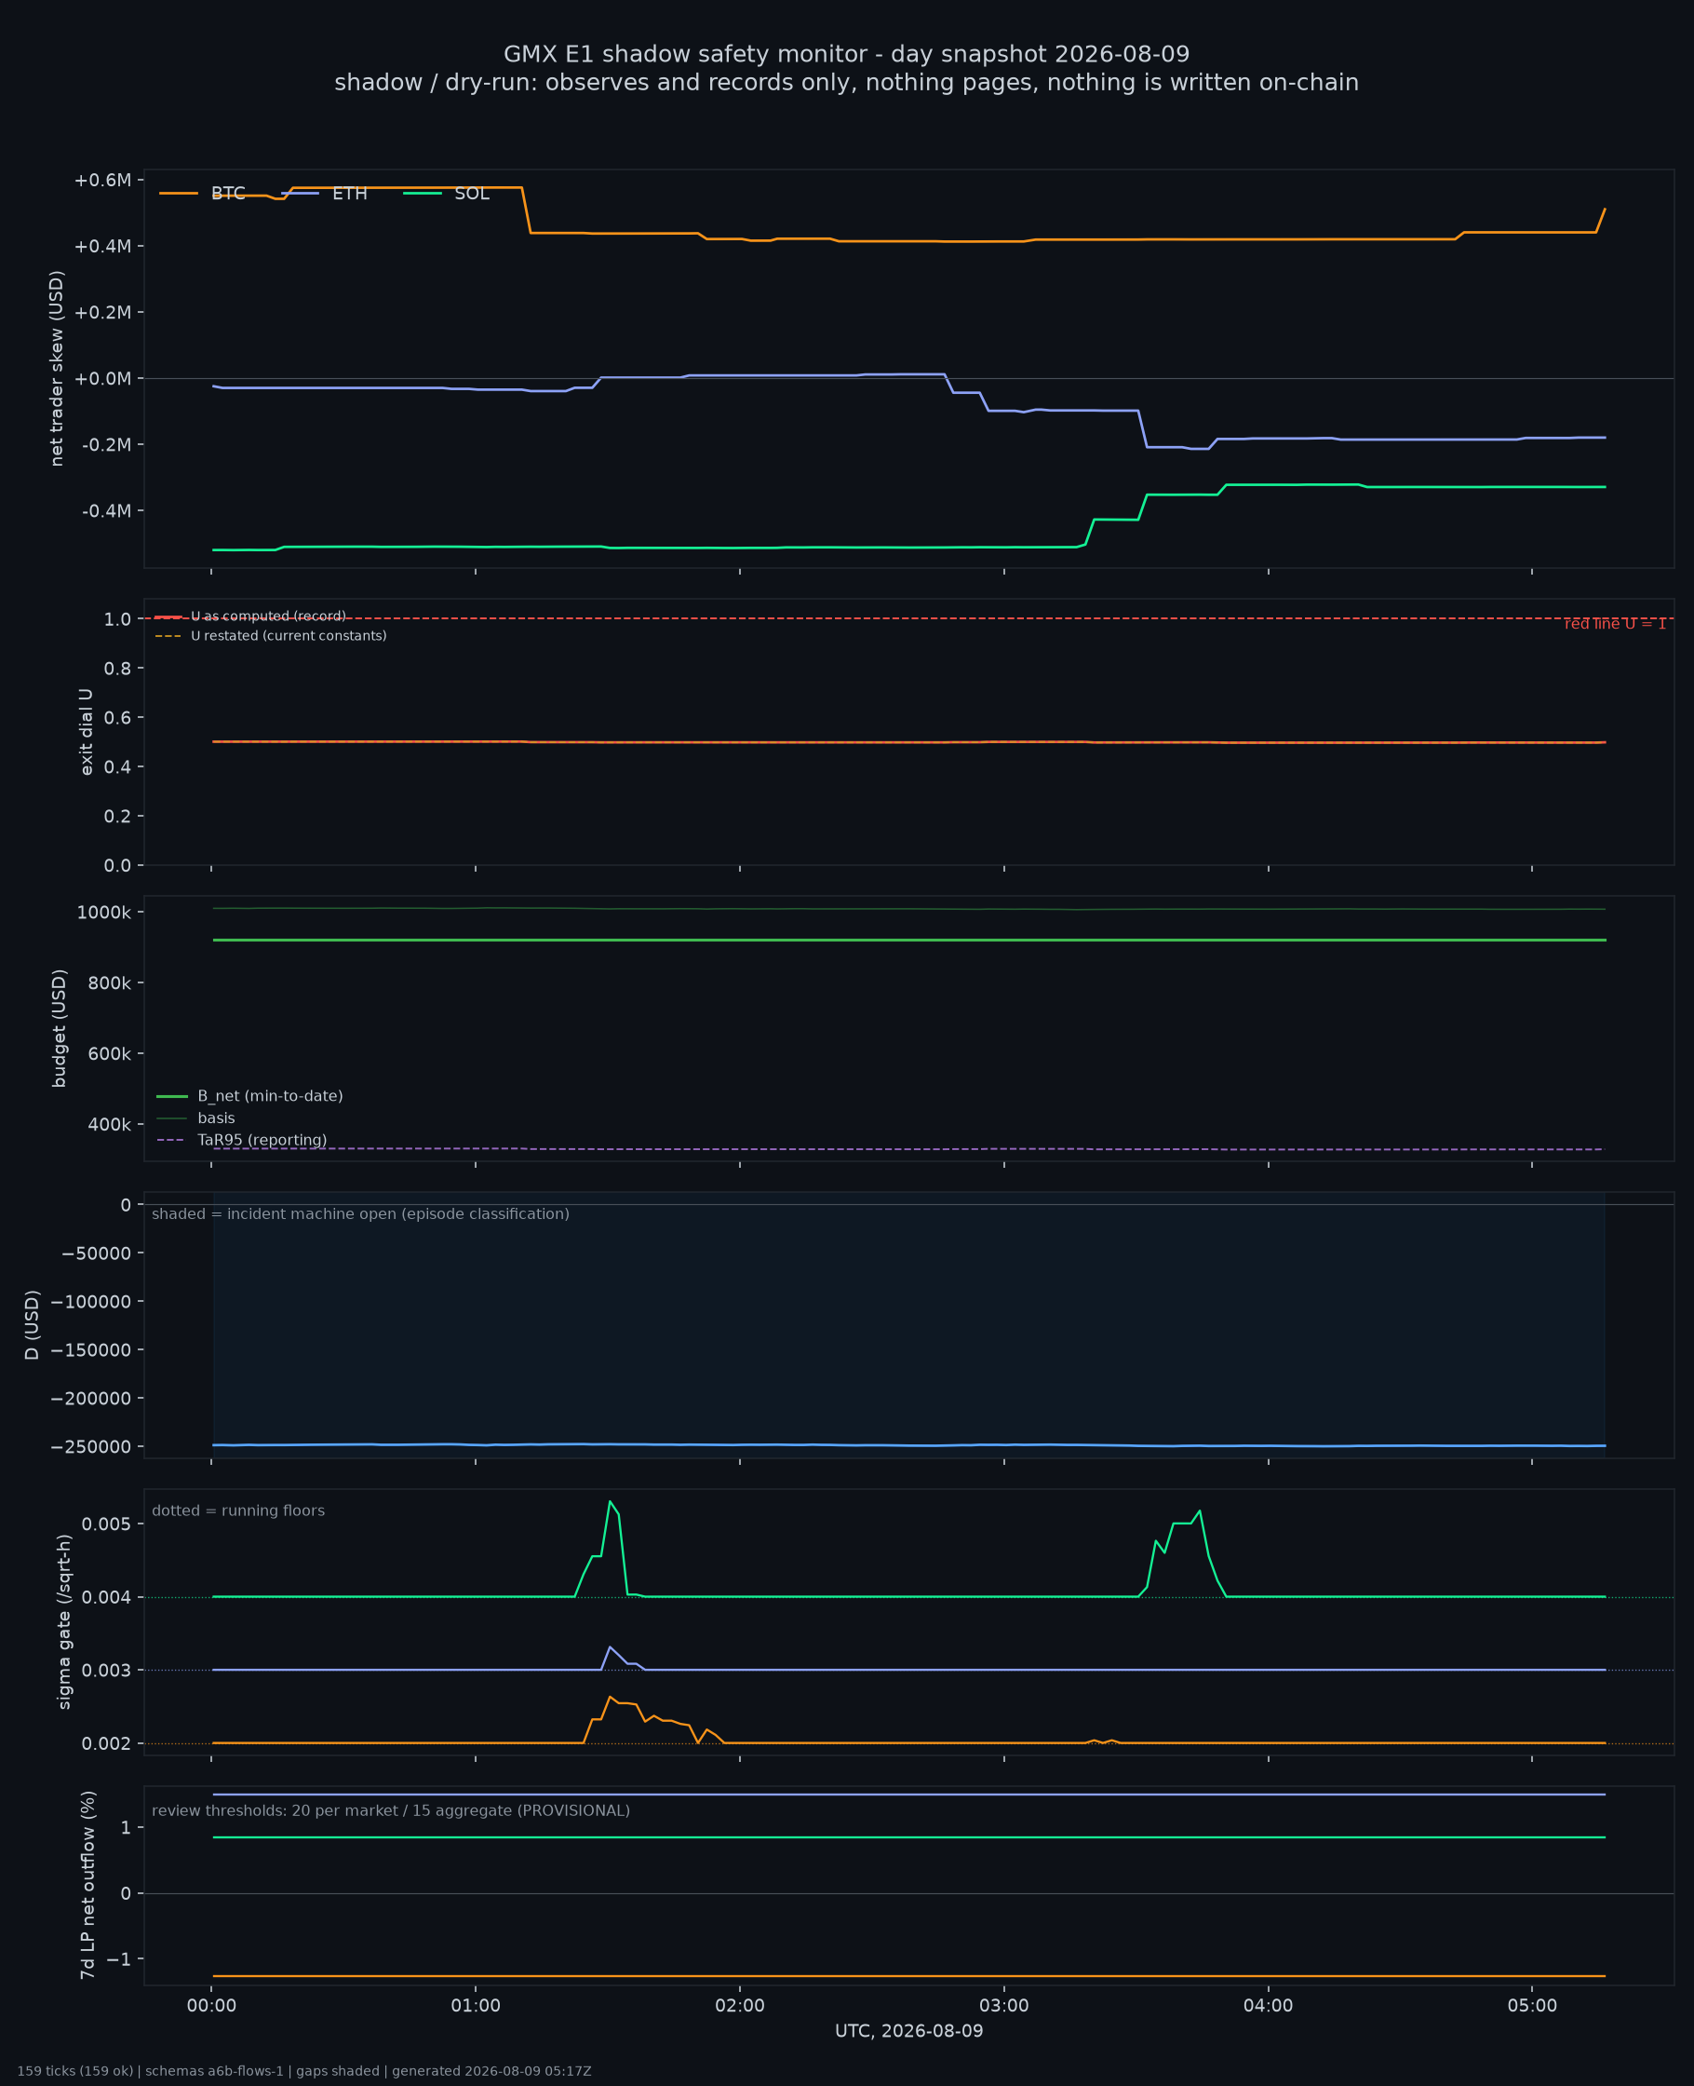
Task: Click the "0.005" sigma gate tick
Action: (x=106, y=1524)
